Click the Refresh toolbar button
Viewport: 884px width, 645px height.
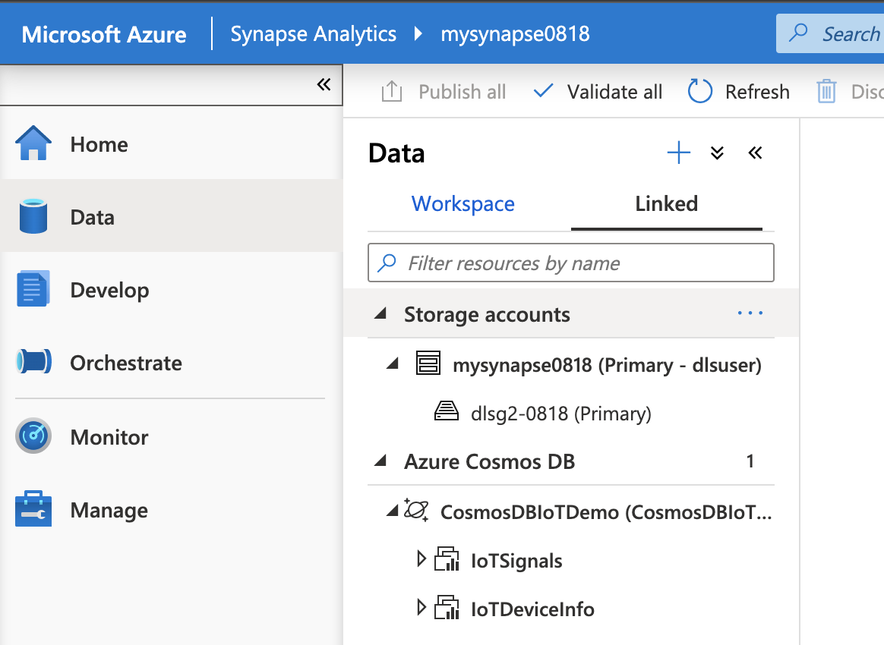pyautogui.click(x=739, y=92)
